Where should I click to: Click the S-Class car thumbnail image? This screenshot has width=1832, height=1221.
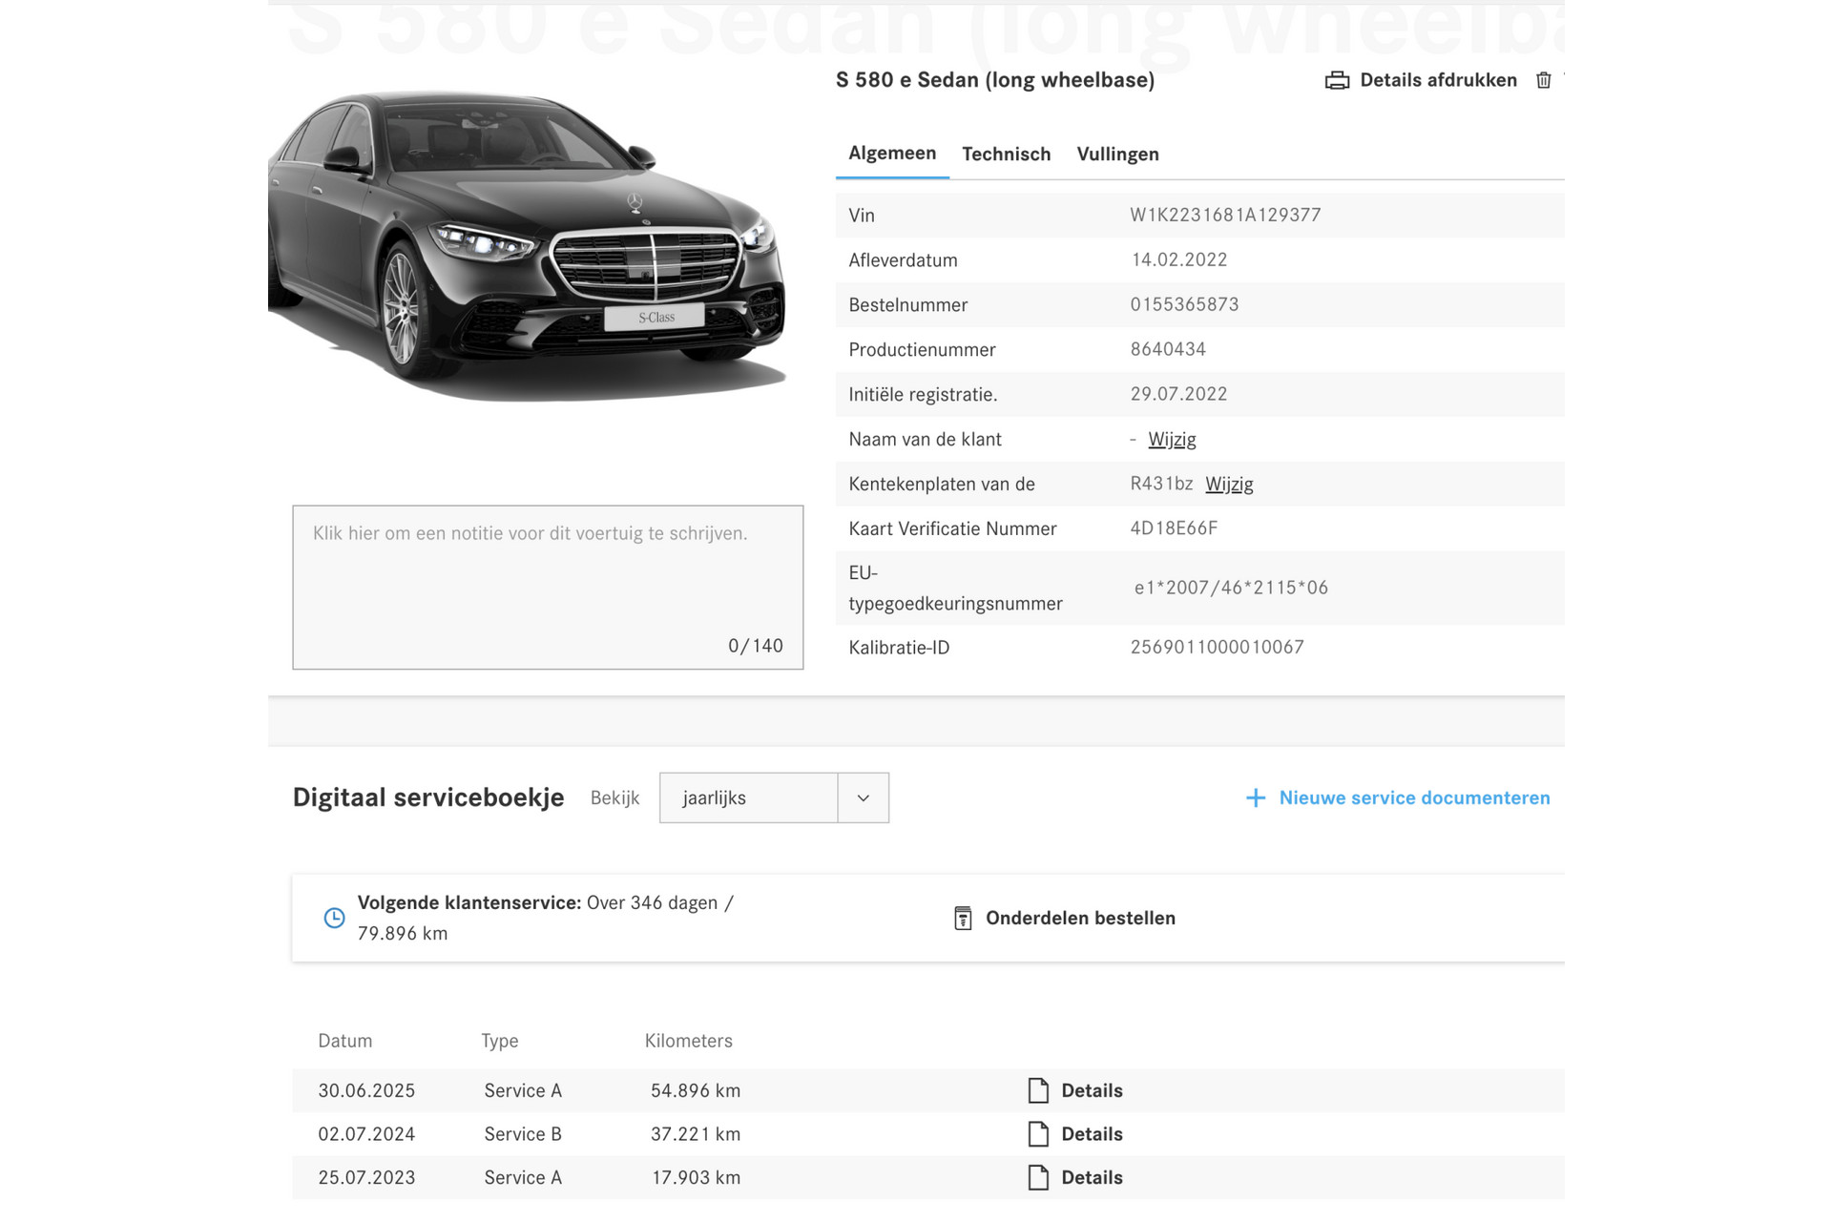pos(527,246)
